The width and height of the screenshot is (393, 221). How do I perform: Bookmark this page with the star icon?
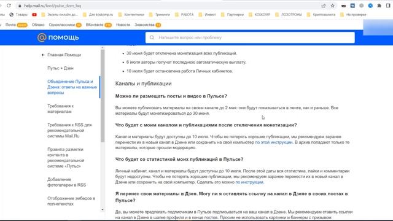click(333, 6)
